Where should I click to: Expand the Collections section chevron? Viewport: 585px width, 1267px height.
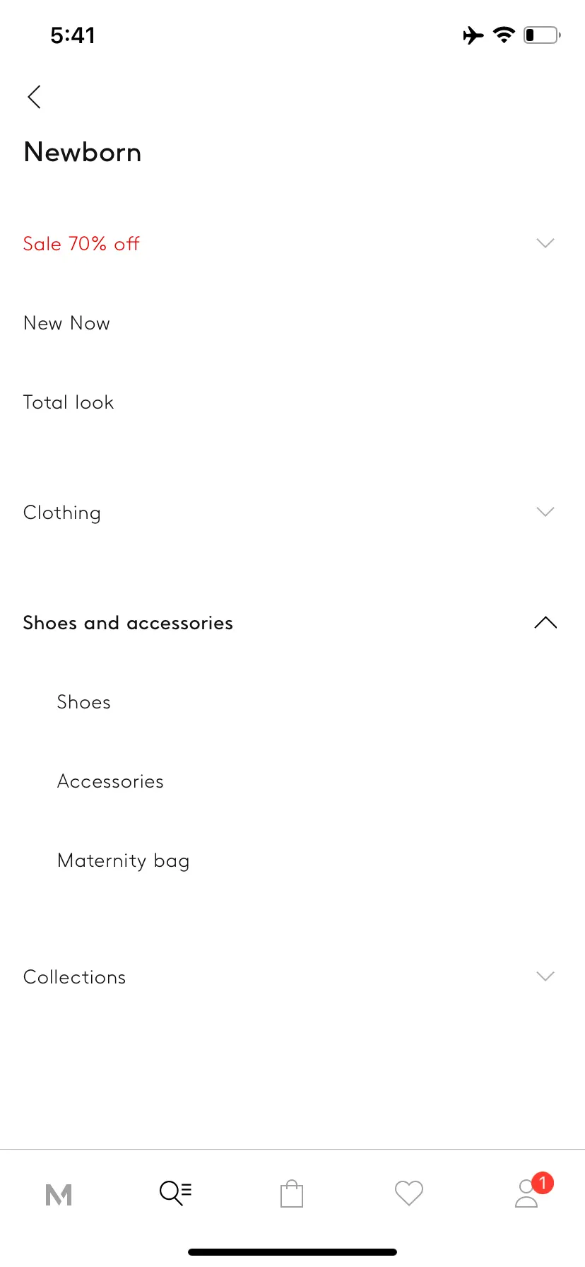click(545, 976)
